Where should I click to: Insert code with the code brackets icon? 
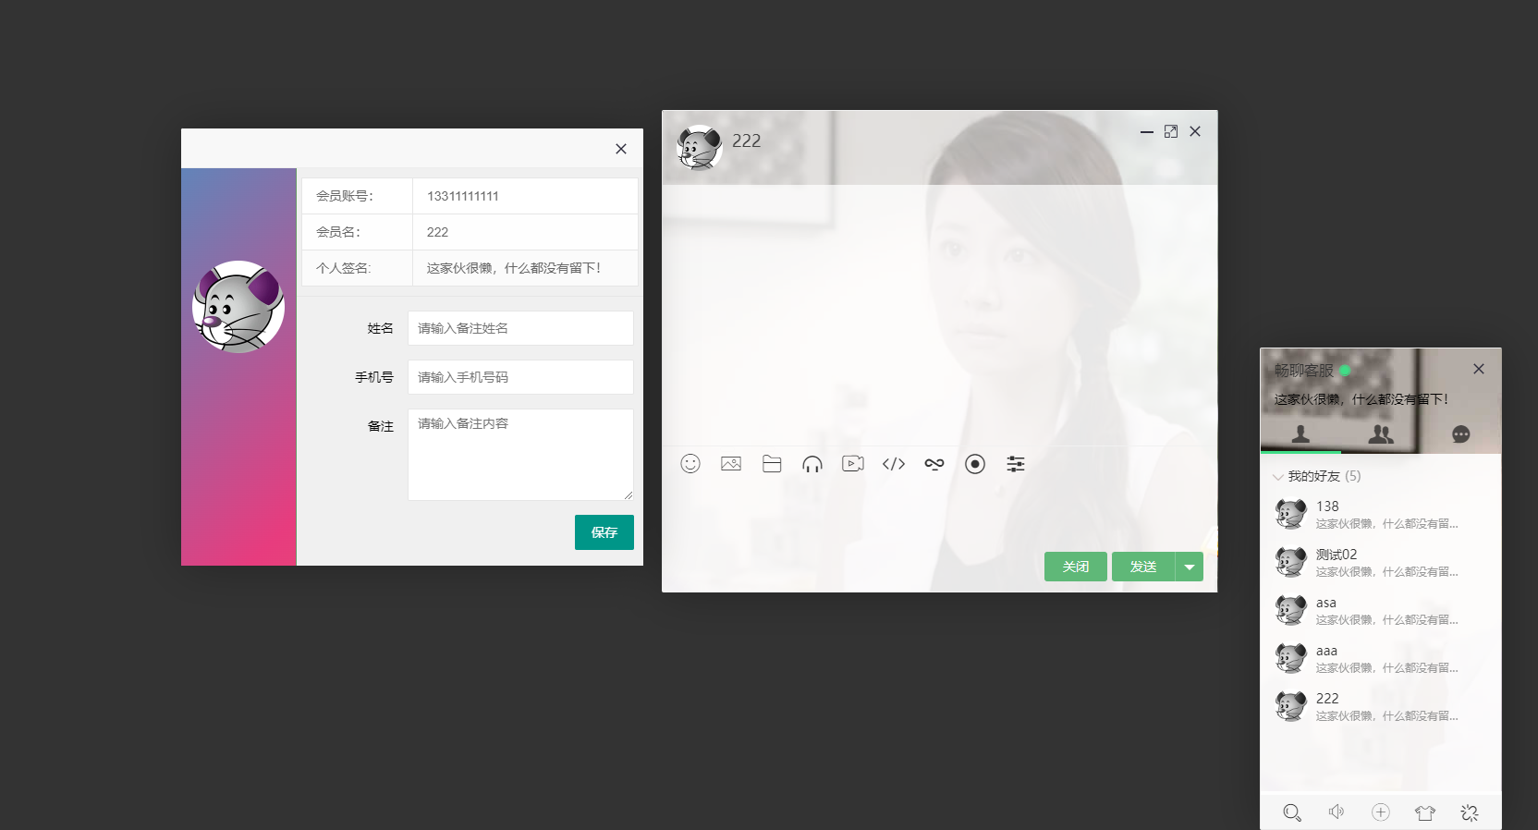[894, 464]
